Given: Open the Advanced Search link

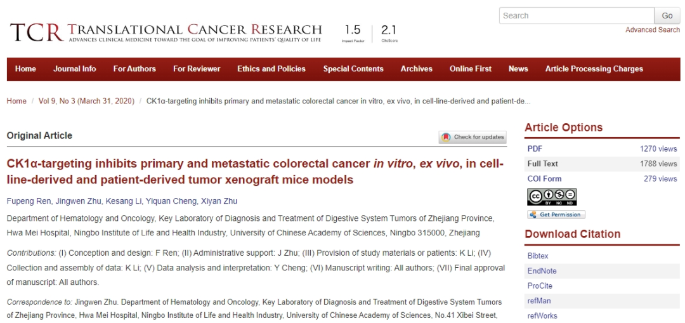Looking at the screenshot, I should pos(653,30).
